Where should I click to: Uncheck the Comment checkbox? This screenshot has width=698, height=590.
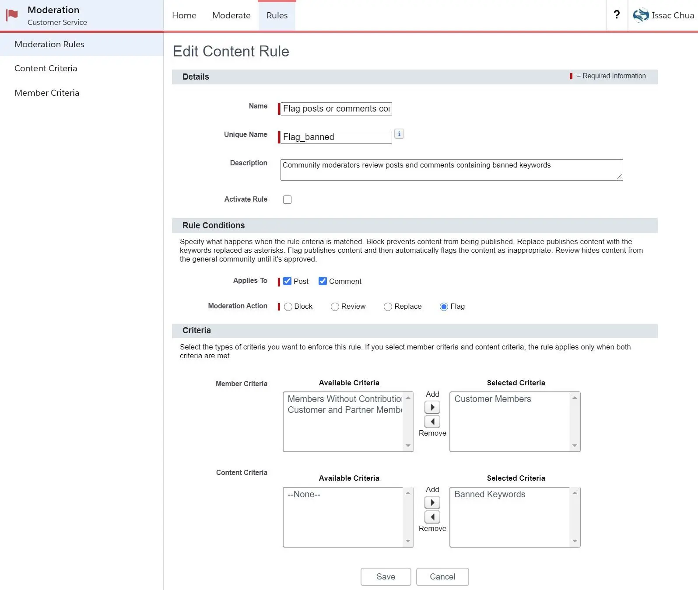323,281
